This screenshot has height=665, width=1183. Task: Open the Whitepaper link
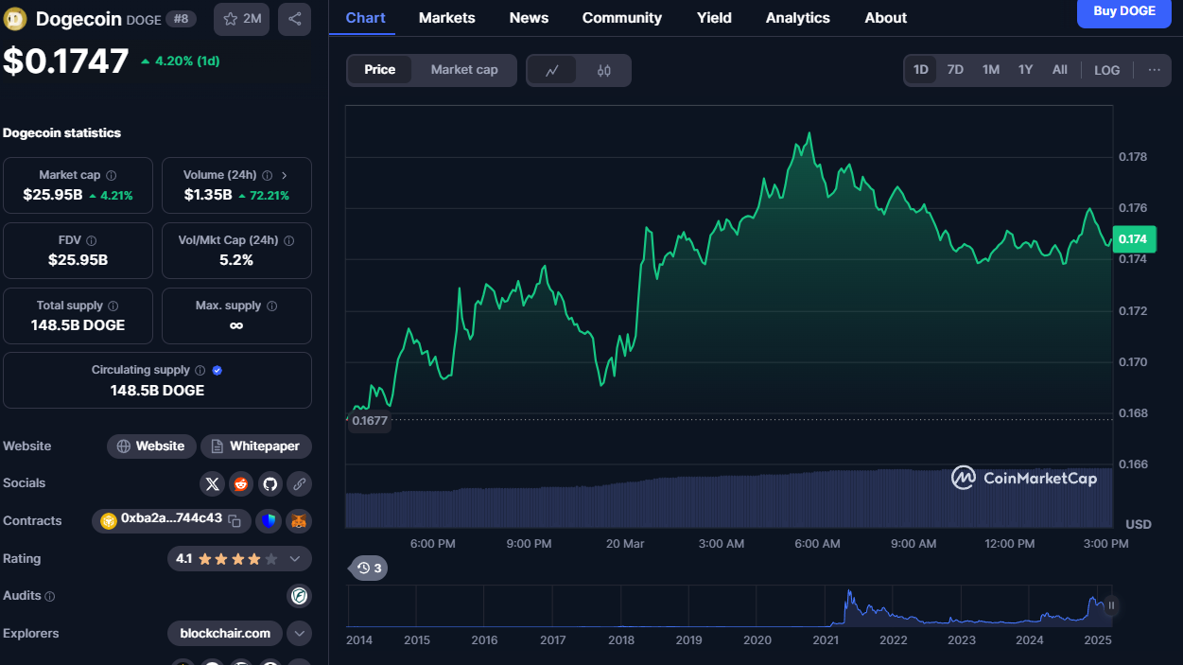[256, 446]
